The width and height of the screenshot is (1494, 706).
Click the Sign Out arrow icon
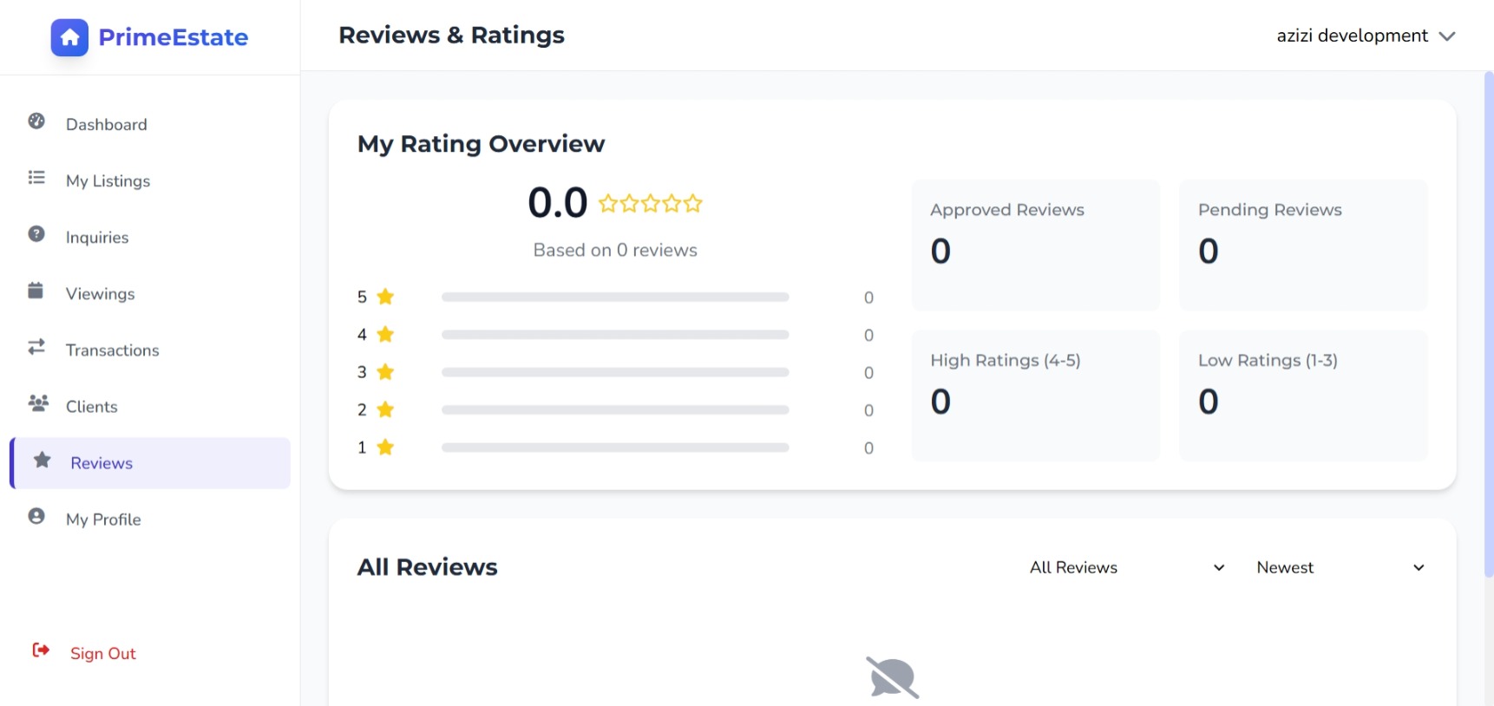(41, 650)
